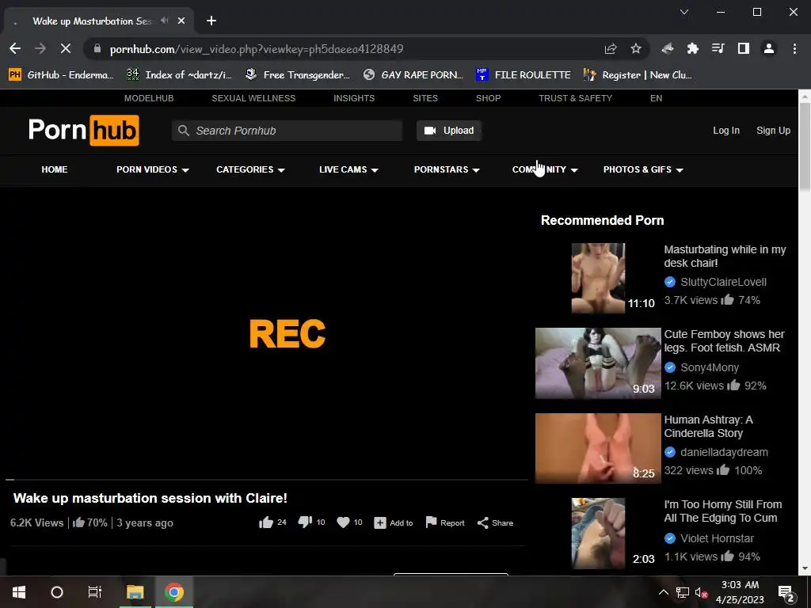Seek using the video progress bar
This screenshot has width=811, height=608.
[266, 480]
